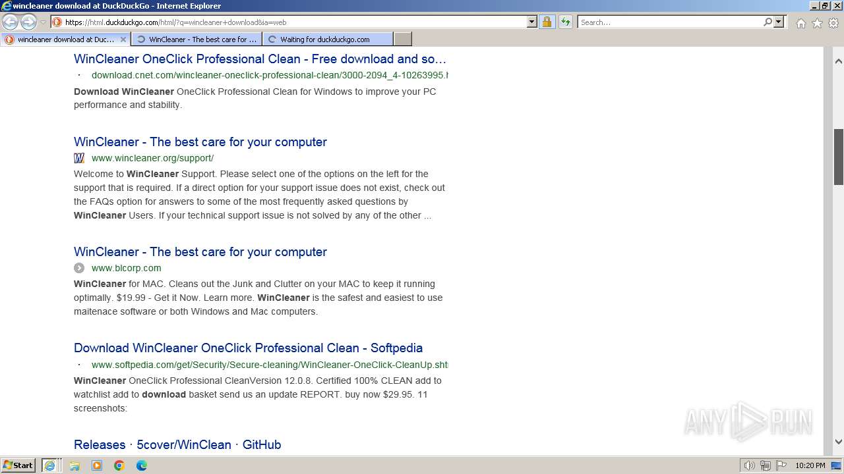Go forward with the browser Forward arrow
The height and width of the screenshot is (474, 844).
[x=28, y=22]
